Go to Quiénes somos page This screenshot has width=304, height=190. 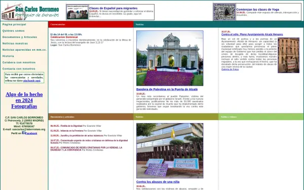pos(13,31)
